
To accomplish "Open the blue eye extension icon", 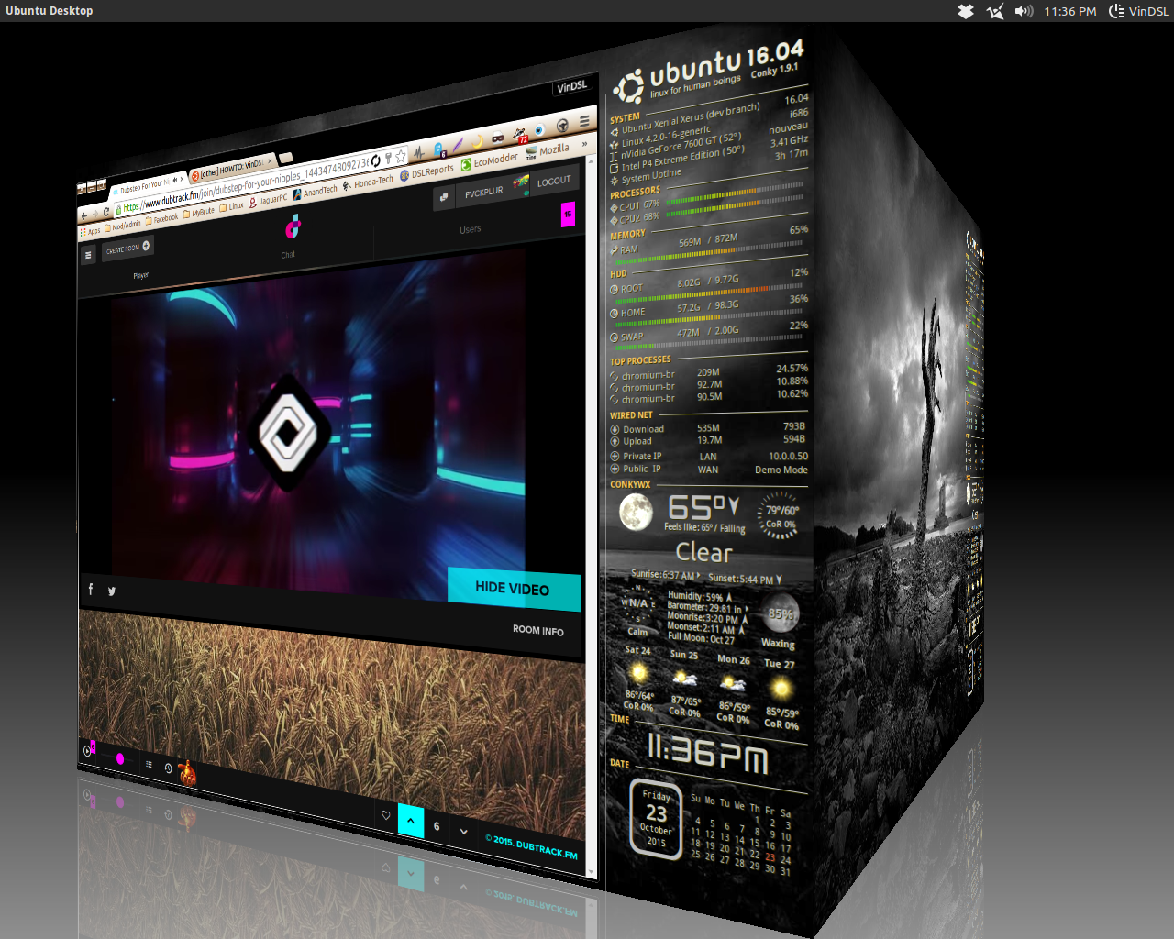I will (x=539, y=129).
